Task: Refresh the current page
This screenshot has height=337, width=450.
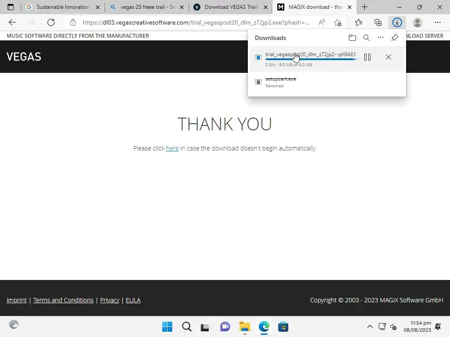Action: click(x=51, y=22)
